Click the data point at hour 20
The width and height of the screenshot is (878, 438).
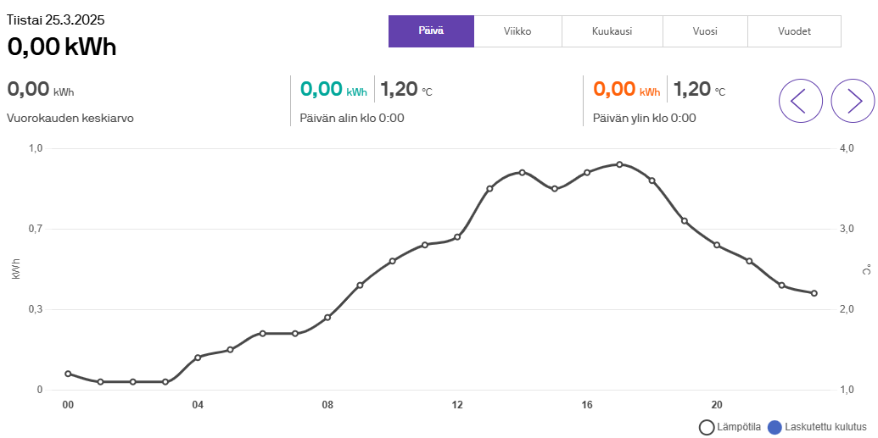tap(717, 245)
